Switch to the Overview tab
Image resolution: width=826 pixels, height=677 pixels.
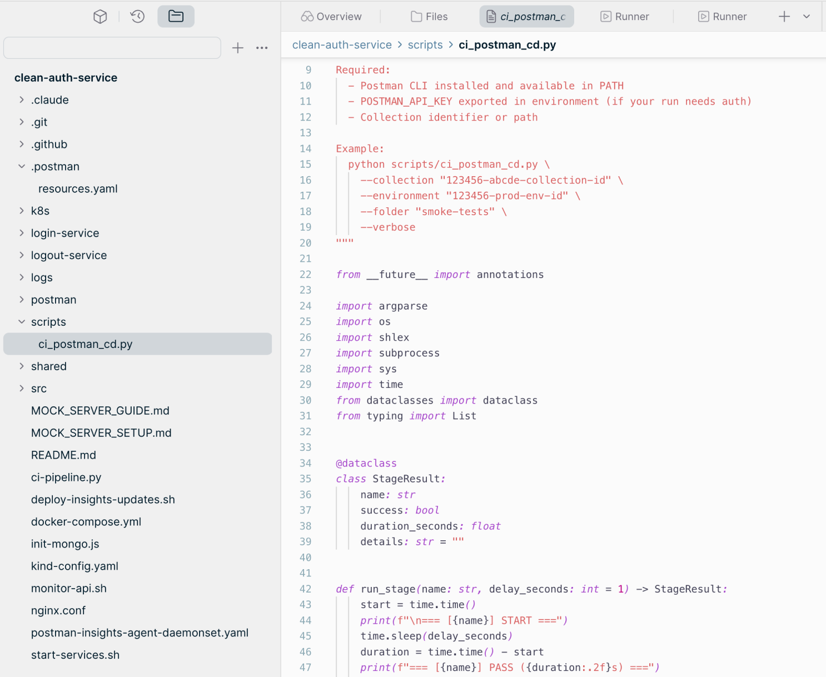(x=331, y=16)
